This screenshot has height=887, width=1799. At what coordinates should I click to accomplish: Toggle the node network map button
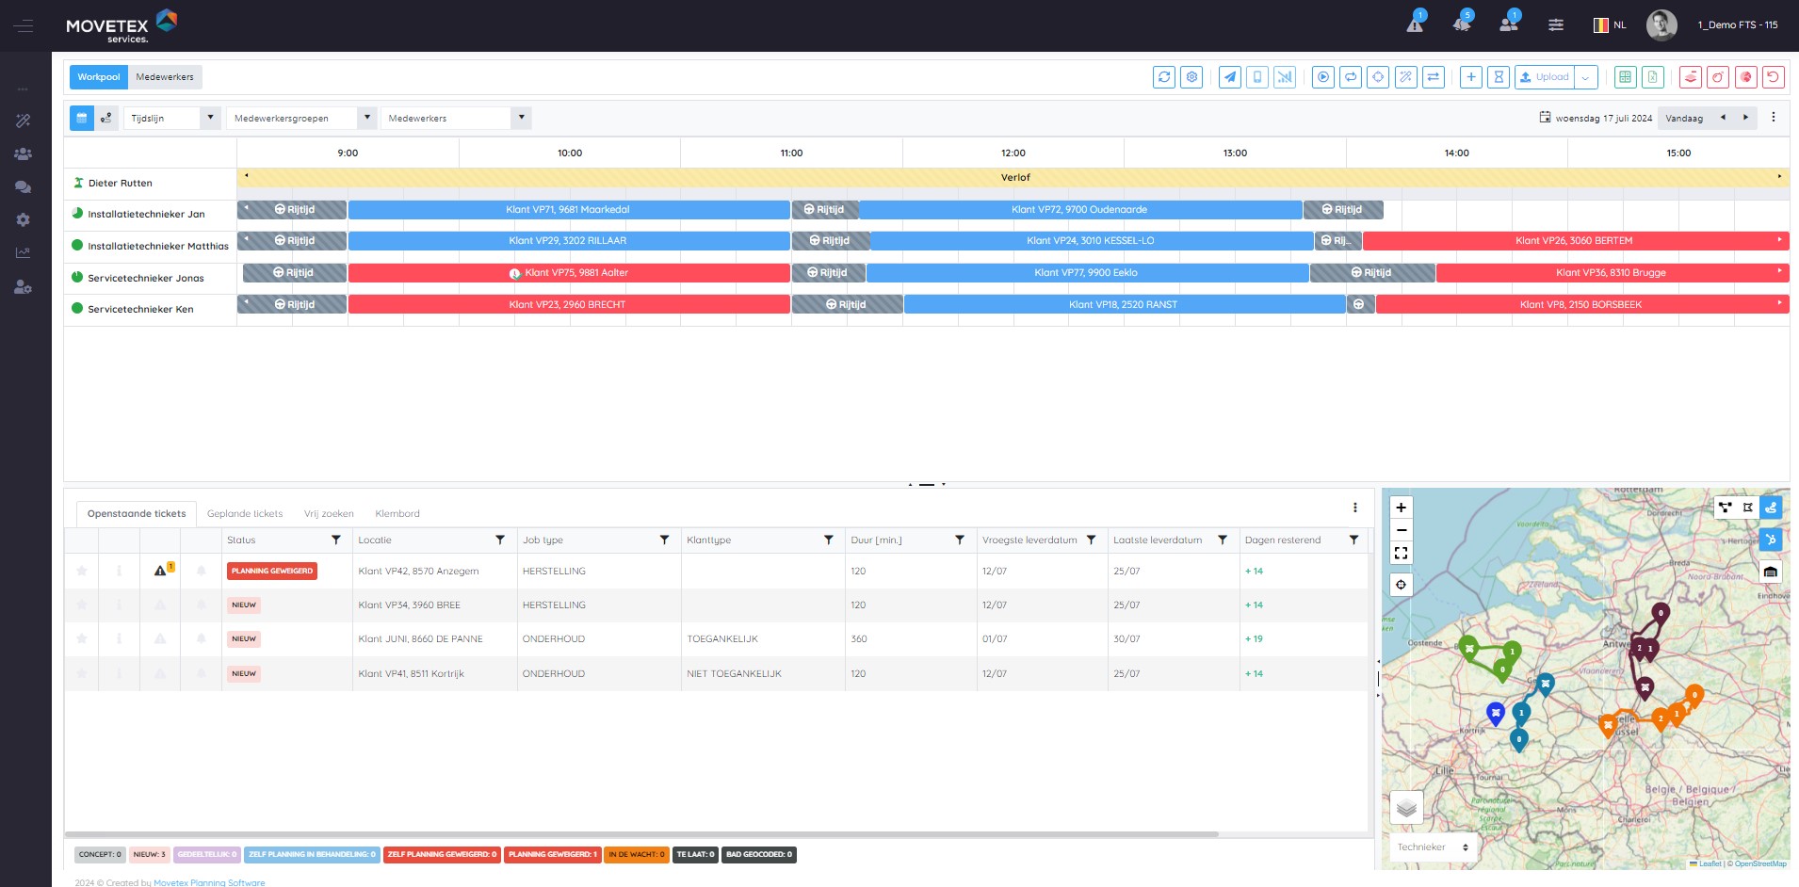pyautogui.click(x=1726, y=508)
